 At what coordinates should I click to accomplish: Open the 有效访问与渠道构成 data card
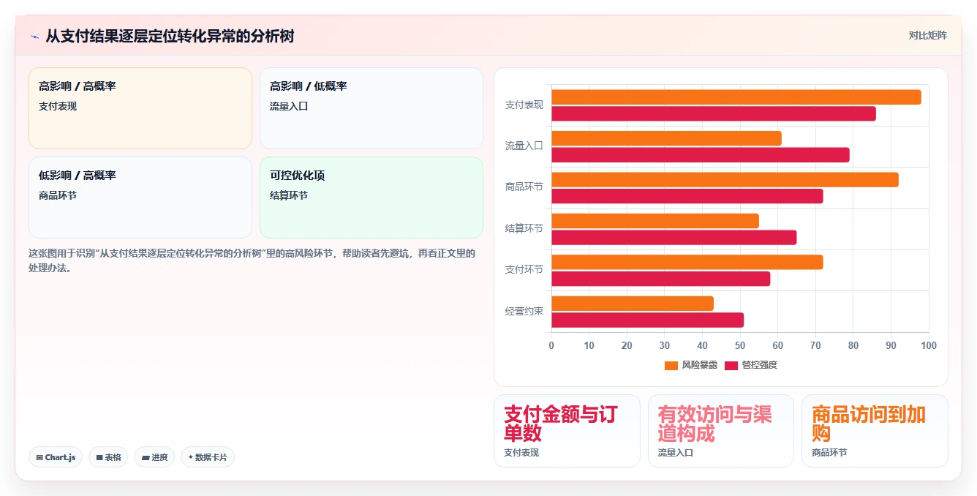coord(721,431)
